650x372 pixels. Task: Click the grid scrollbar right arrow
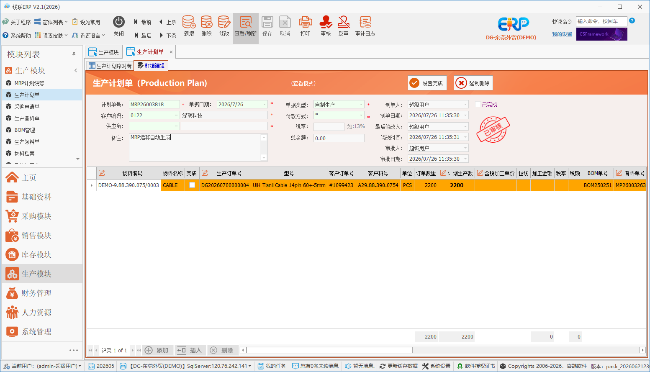(642, 350)
